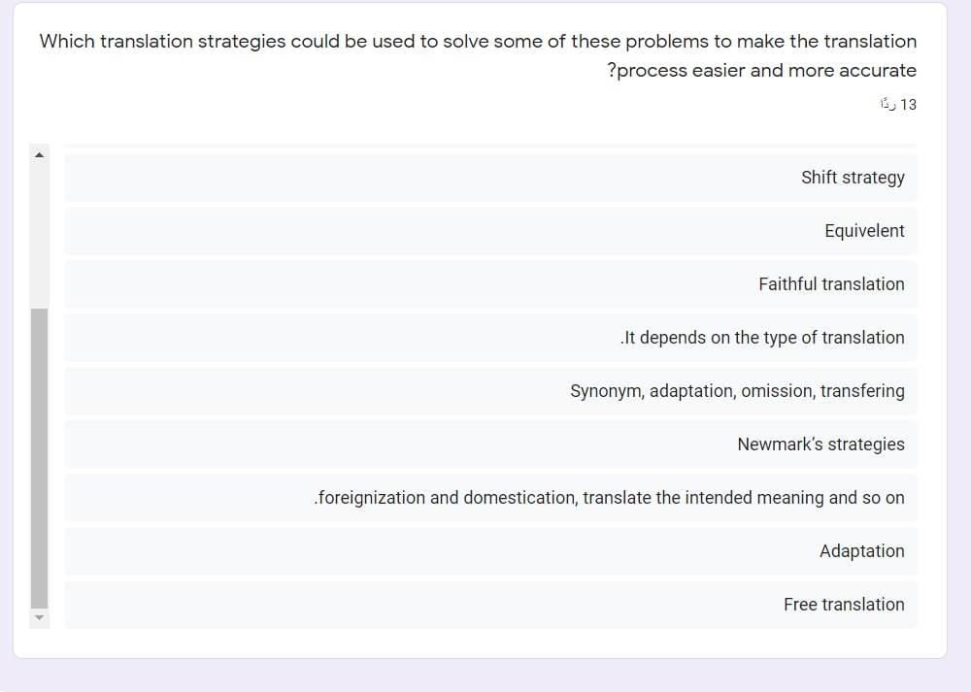Viewport: 971px width, 692px height.
Task: Click the second line of question ending 'more accurate'
Action: pyautogui.click(x=761, y=71)
